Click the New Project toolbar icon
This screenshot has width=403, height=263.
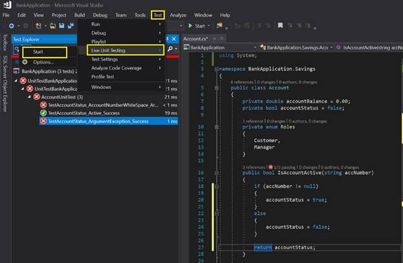38,26
